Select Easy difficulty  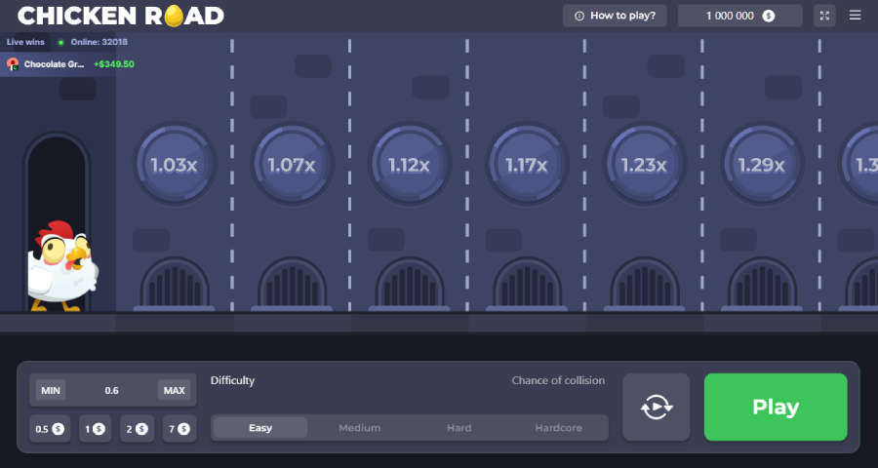260,428
